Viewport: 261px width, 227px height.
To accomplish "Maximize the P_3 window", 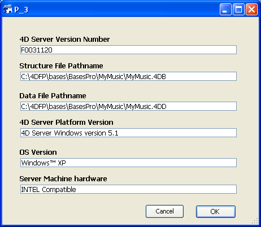I will click(238, 9).
